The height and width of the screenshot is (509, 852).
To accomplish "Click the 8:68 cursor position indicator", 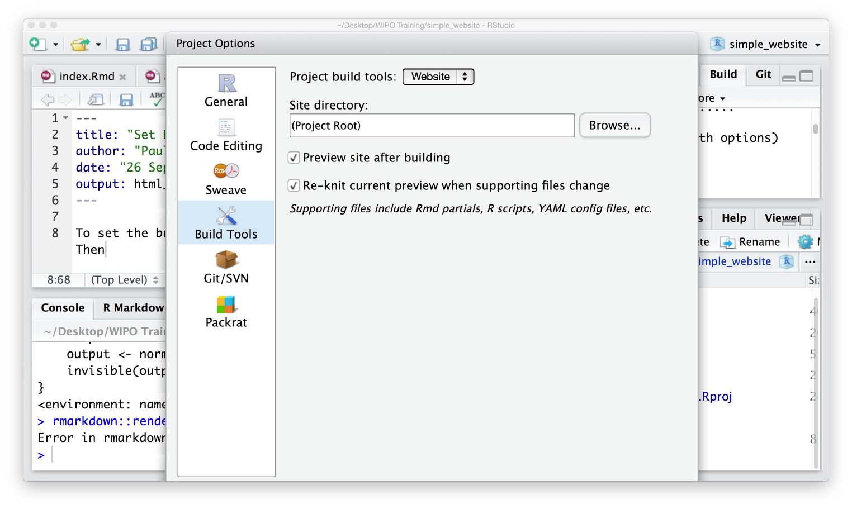I will [x=59, y=280].
